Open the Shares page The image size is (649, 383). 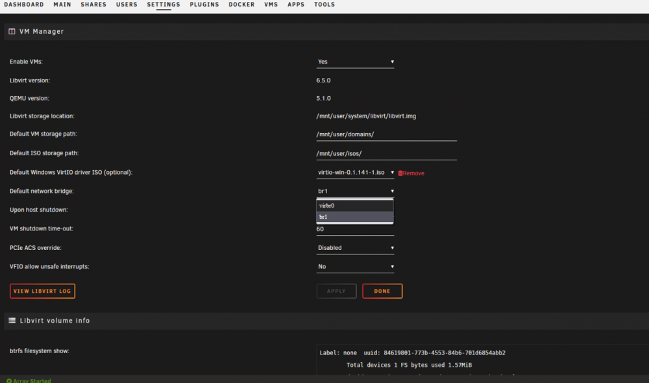coord(93,5)
